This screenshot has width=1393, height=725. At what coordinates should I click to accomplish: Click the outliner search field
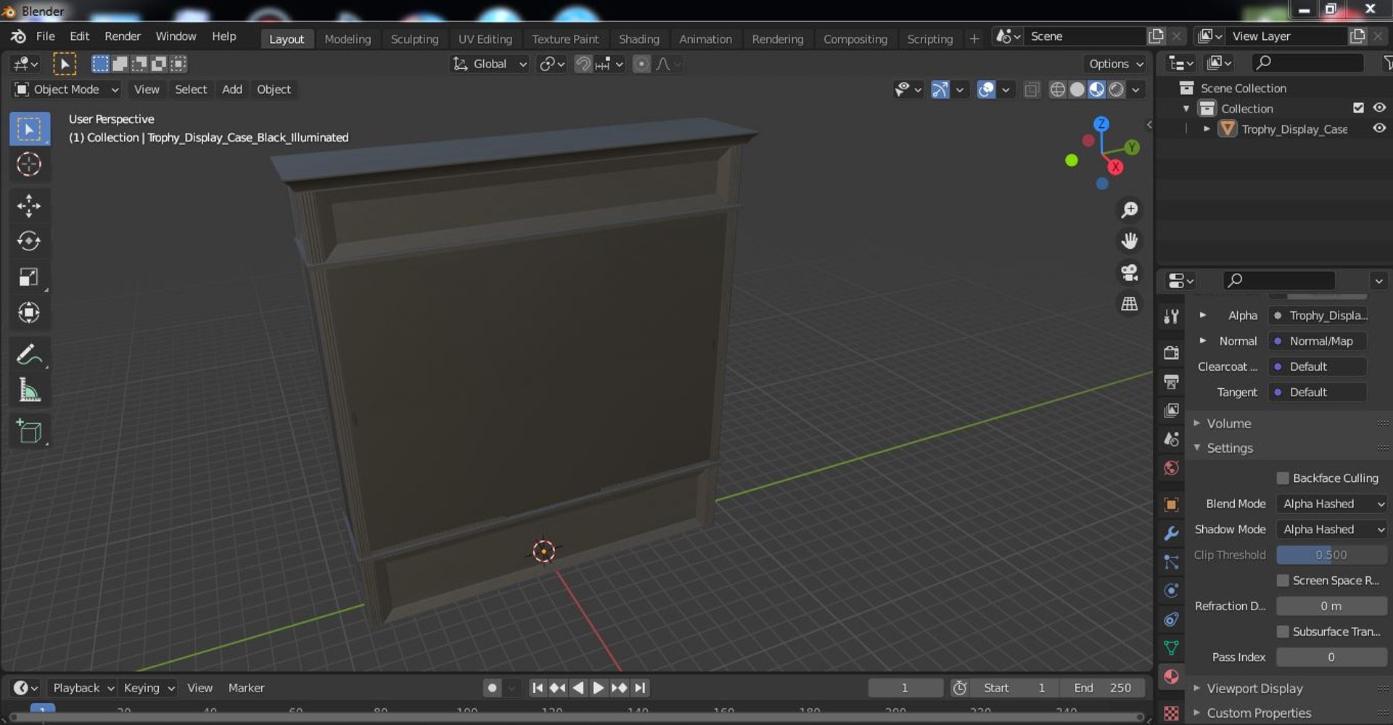tap(1307, 63)
